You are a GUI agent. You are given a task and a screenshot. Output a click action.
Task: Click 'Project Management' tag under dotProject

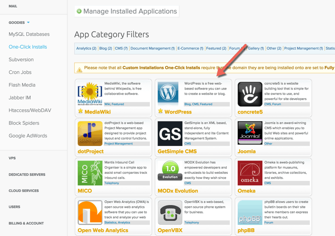[119, 144]
